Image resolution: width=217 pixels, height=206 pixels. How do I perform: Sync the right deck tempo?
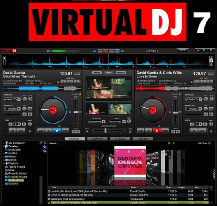(165, 131)
